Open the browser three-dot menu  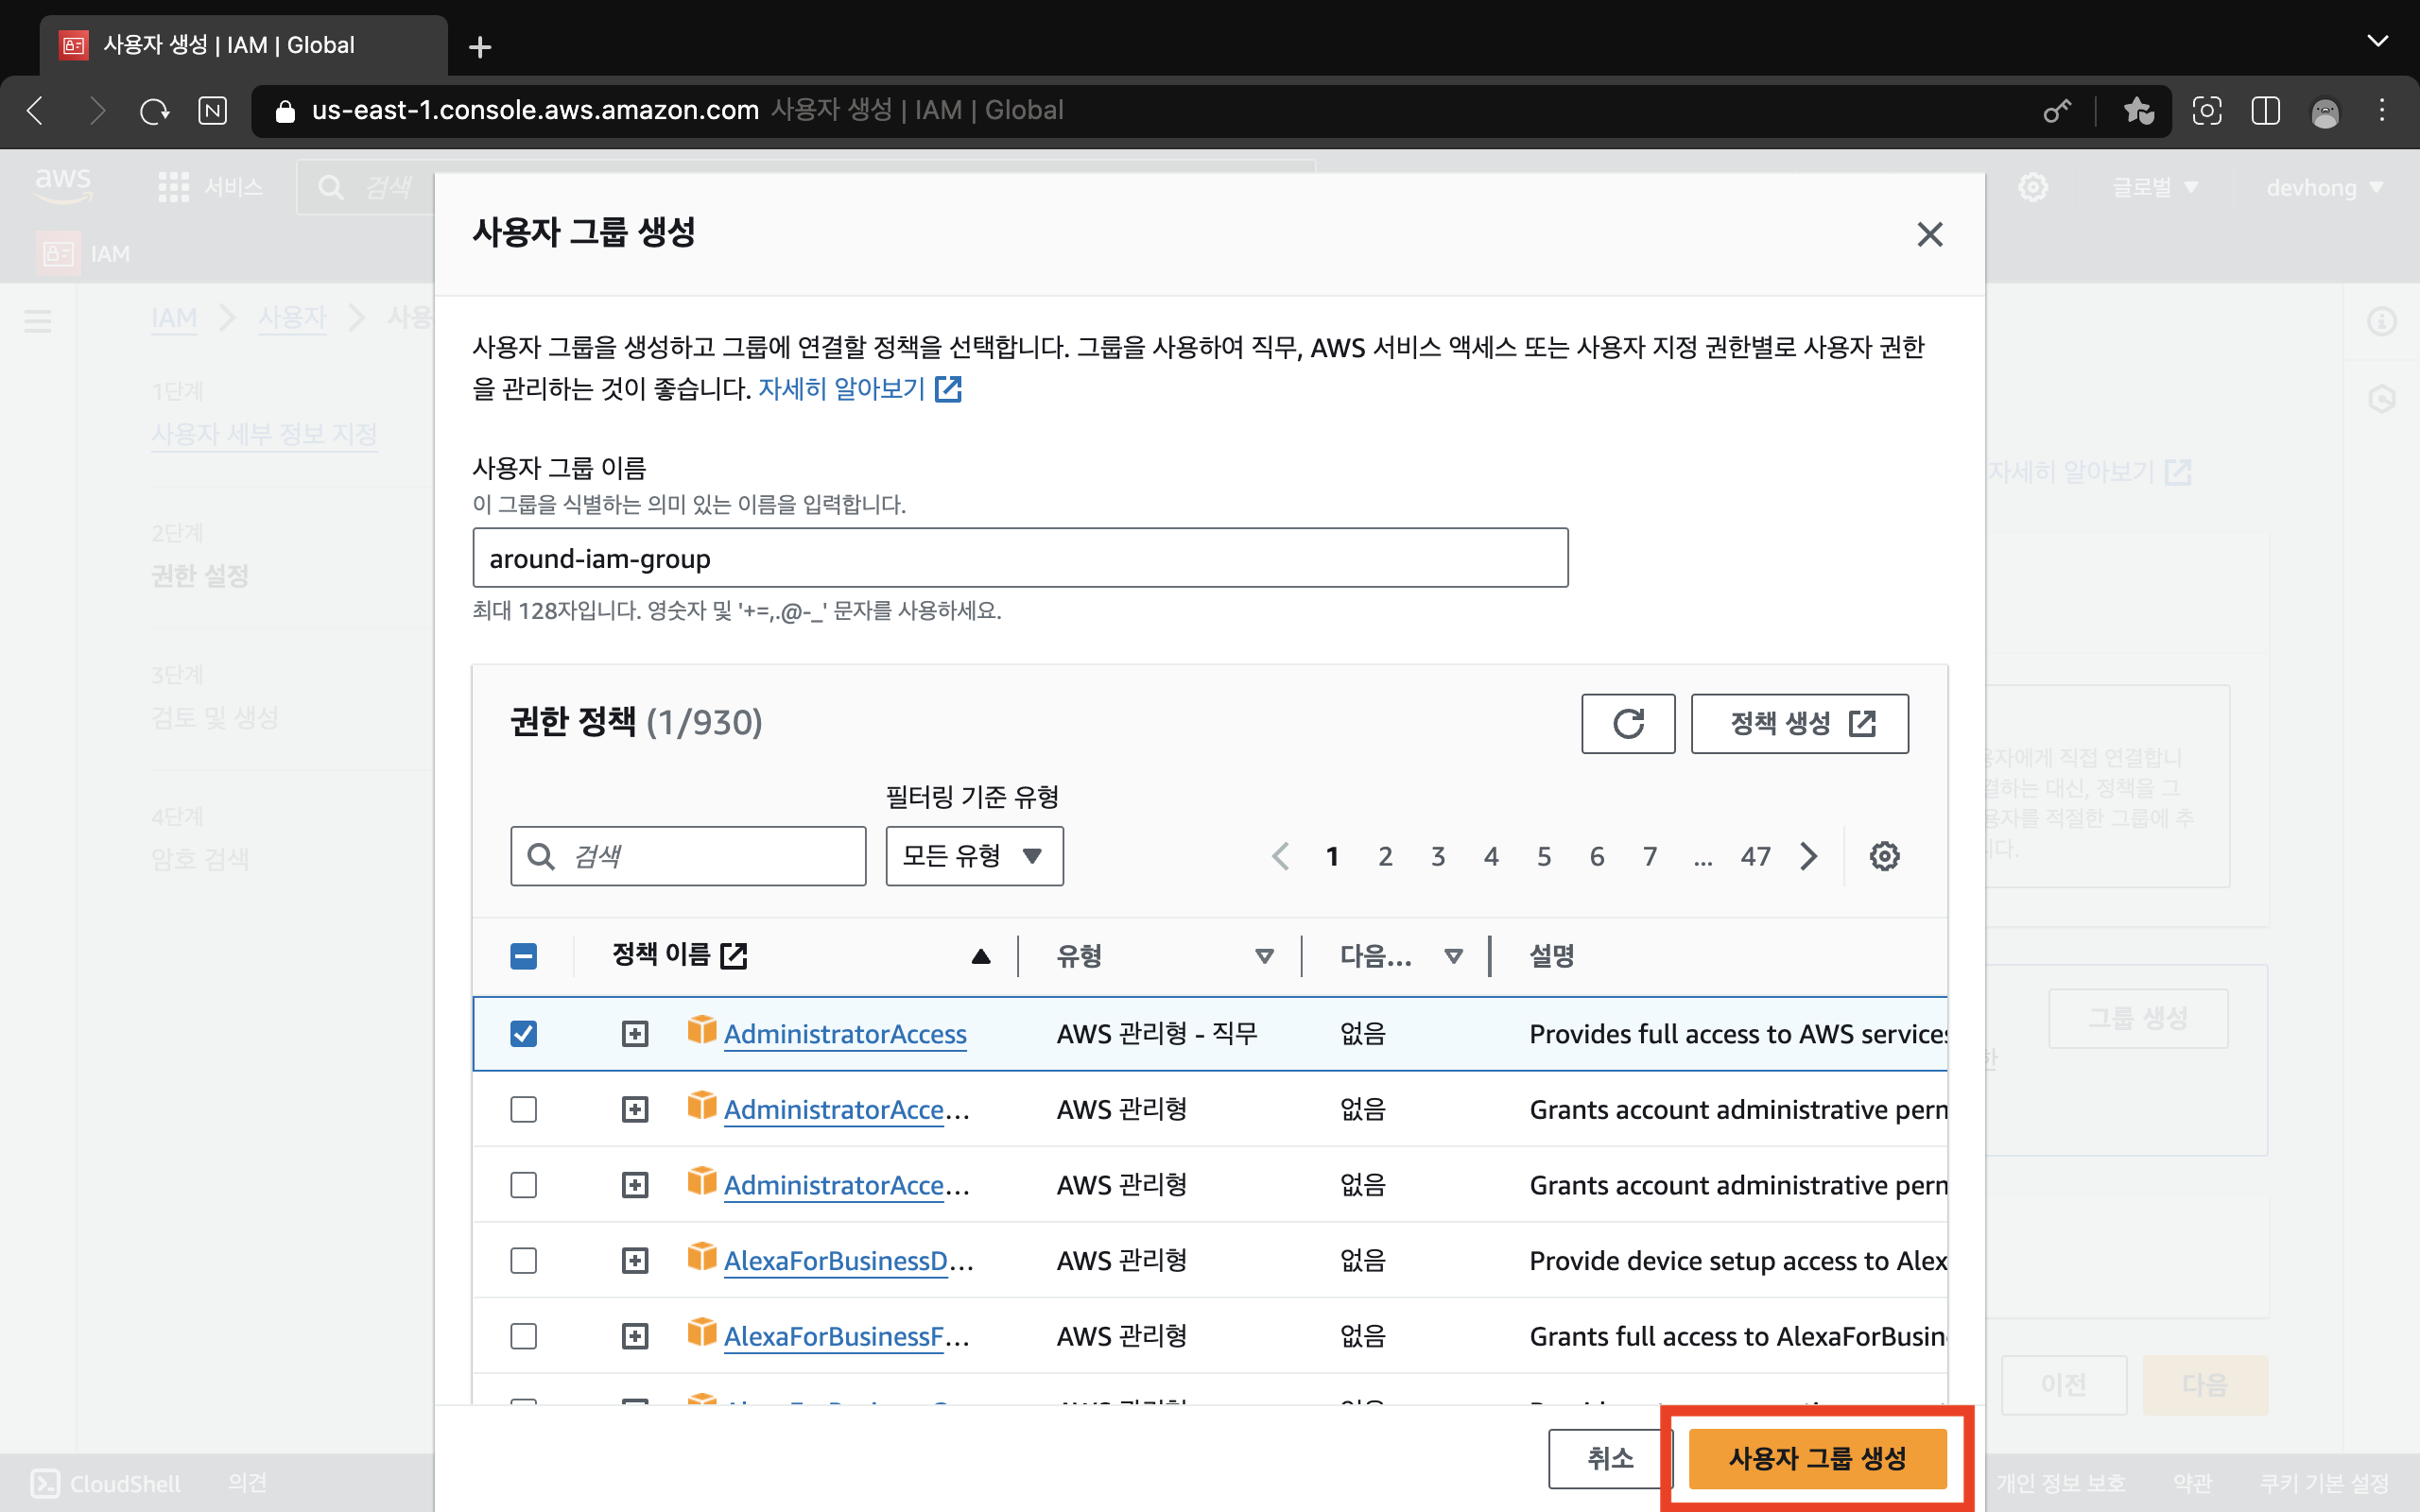(2382, 110)
